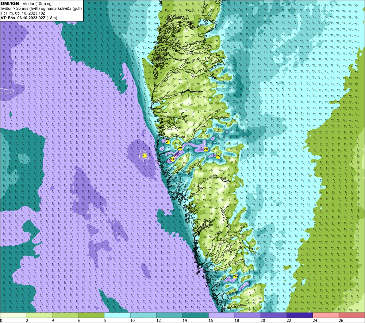
Task: Click the yellow 31 gust label
Action: coord(173,159)
